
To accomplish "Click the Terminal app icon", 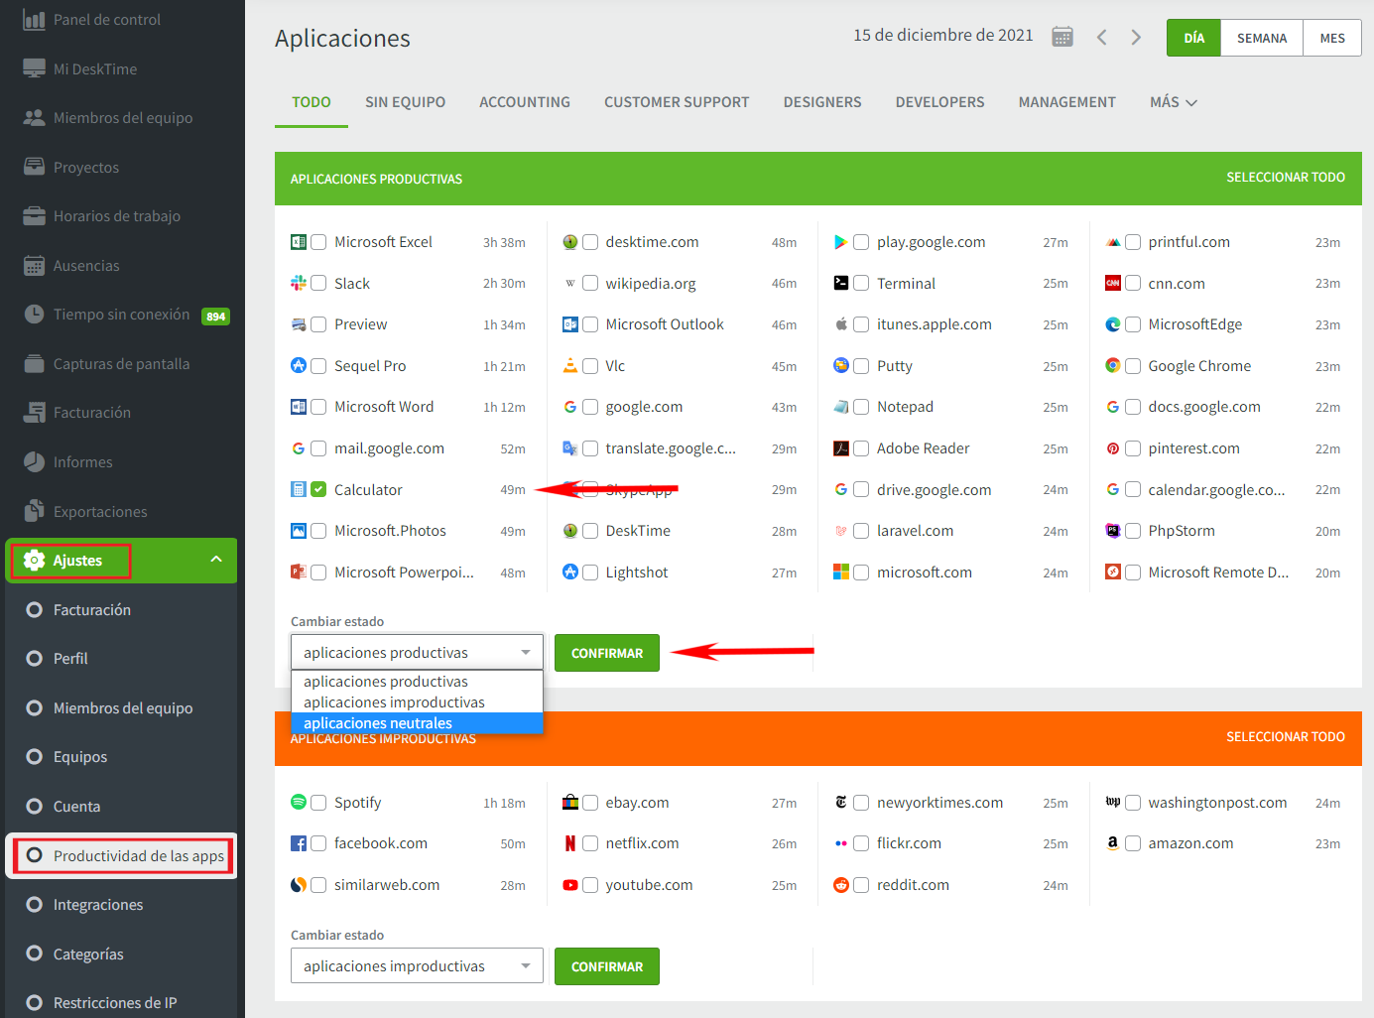I will tap(841, 283).
